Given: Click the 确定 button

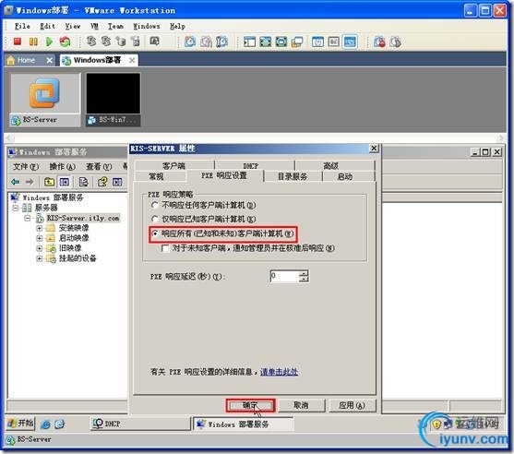Looking at the screenshot, I should (251, 405).
